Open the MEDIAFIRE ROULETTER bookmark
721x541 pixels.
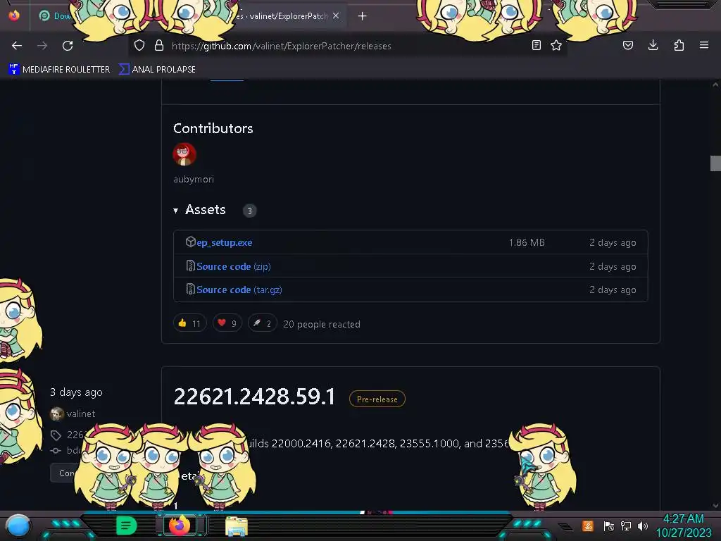59,70
